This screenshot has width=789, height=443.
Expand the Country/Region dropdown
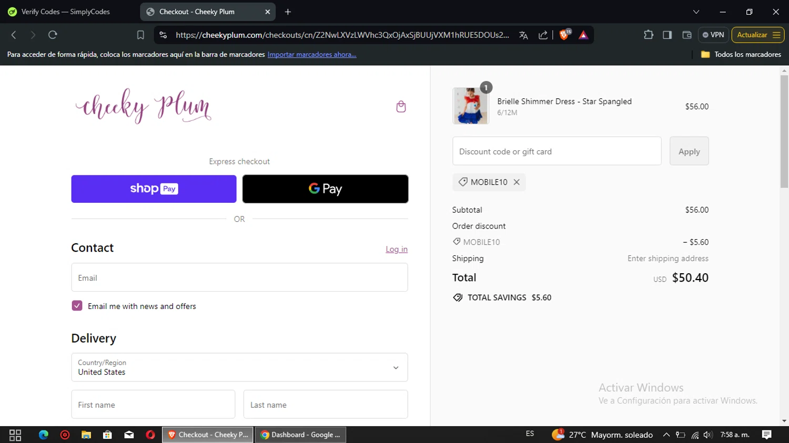click(239, 367)
